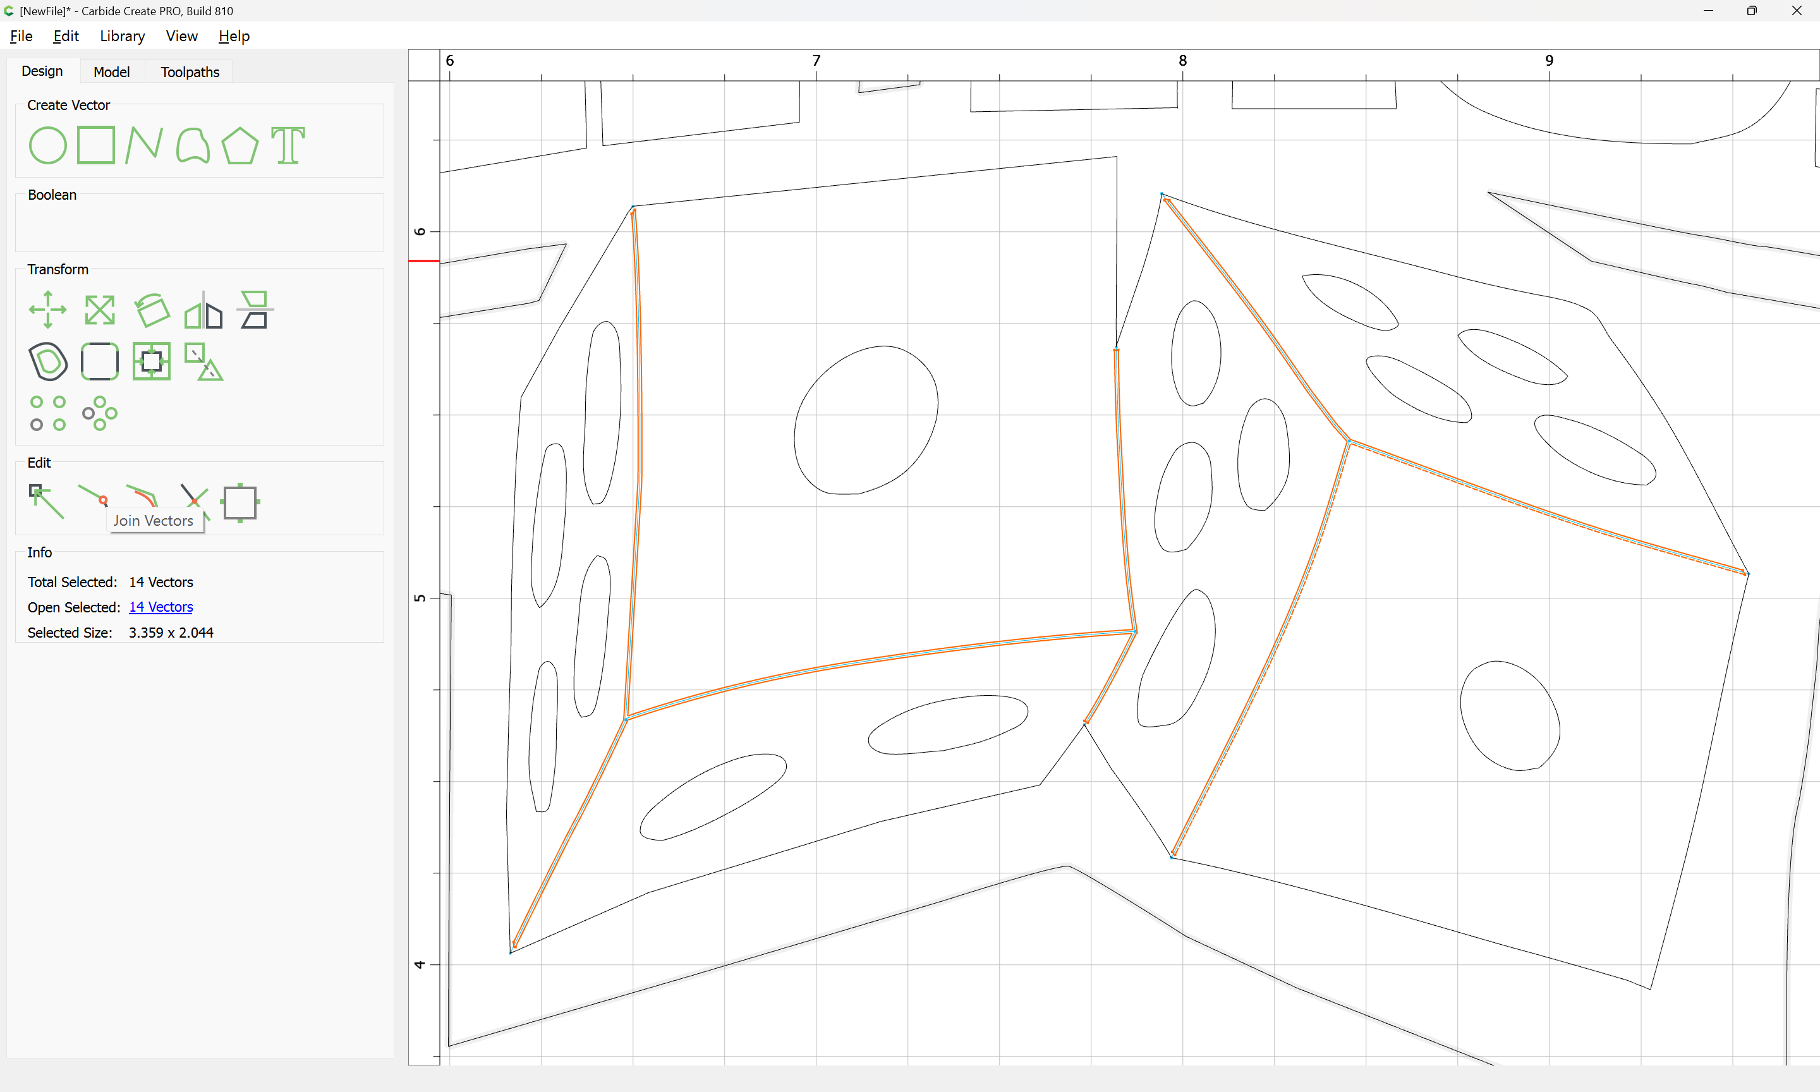Activate the Move transform tool
Screen dimensions: 1820x1092
48,310
